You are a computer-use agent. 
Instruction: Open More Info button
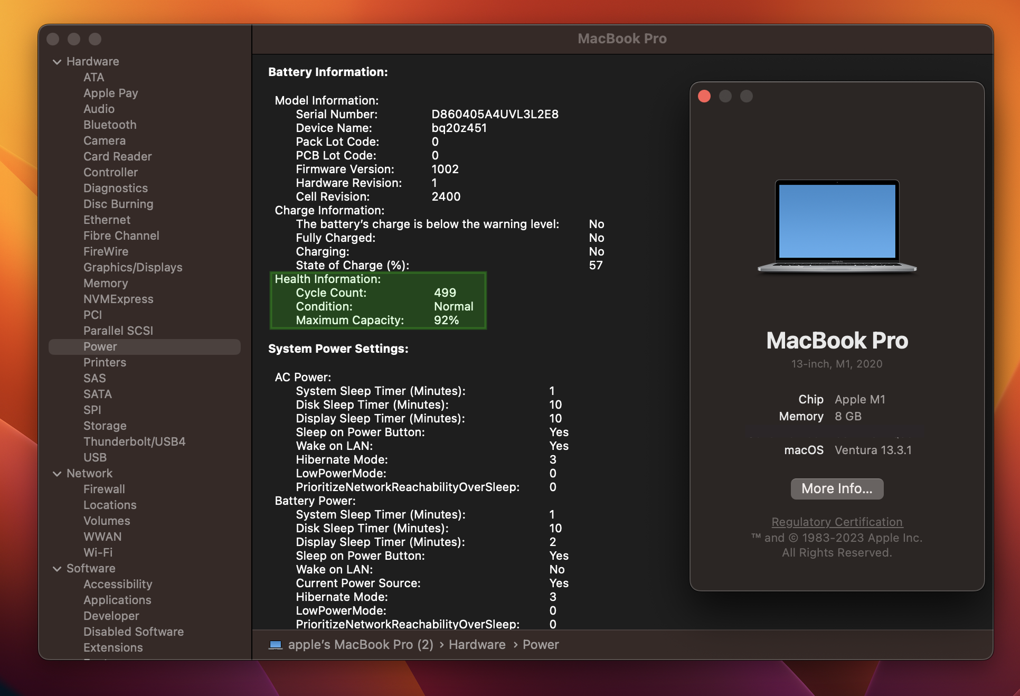click(837, 488)
